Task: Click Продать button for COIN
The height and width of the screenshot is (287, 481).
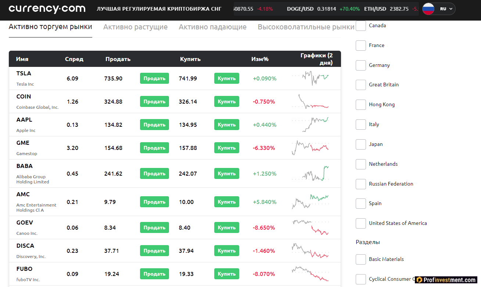Action: [x=154, y=101]
